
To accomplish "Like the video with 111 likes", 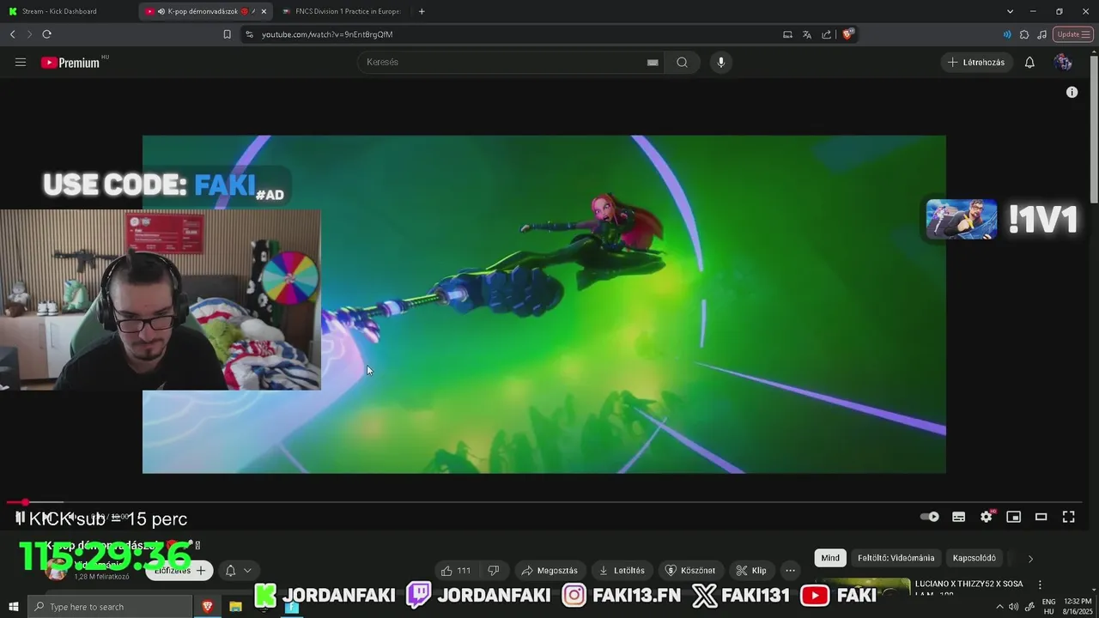I will (x=455, y=570).
